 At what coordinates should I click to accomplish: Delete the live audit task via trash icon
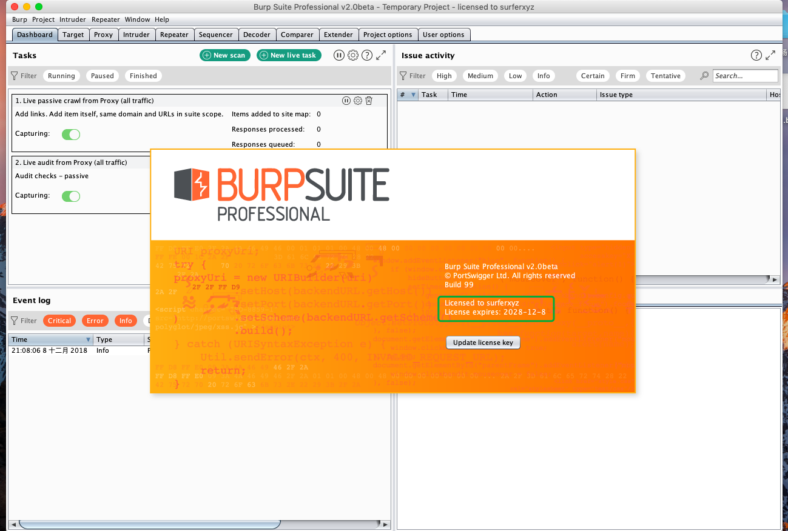coord(369,162)
